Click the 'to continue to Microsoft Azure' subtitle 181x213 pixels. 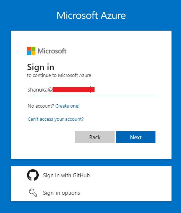tap(59, 75)
